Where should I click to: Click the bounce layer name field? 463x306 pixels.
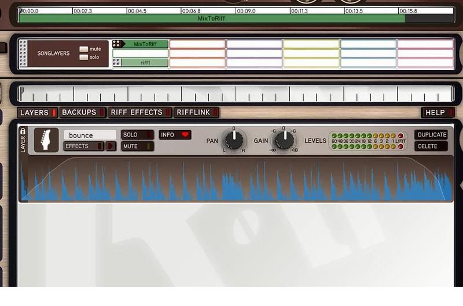coord(90,135)
